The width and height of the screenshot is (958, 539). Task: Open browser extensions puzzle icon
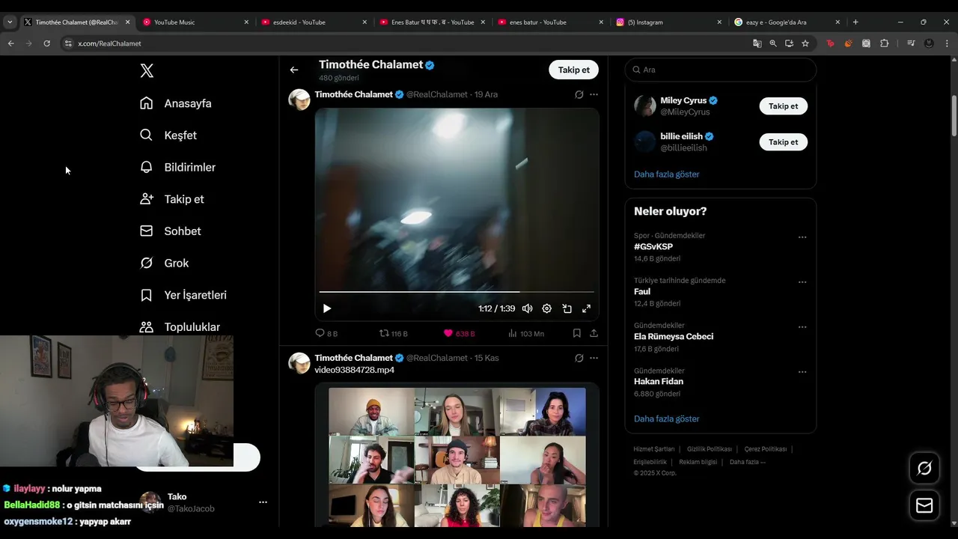[884, 43]
